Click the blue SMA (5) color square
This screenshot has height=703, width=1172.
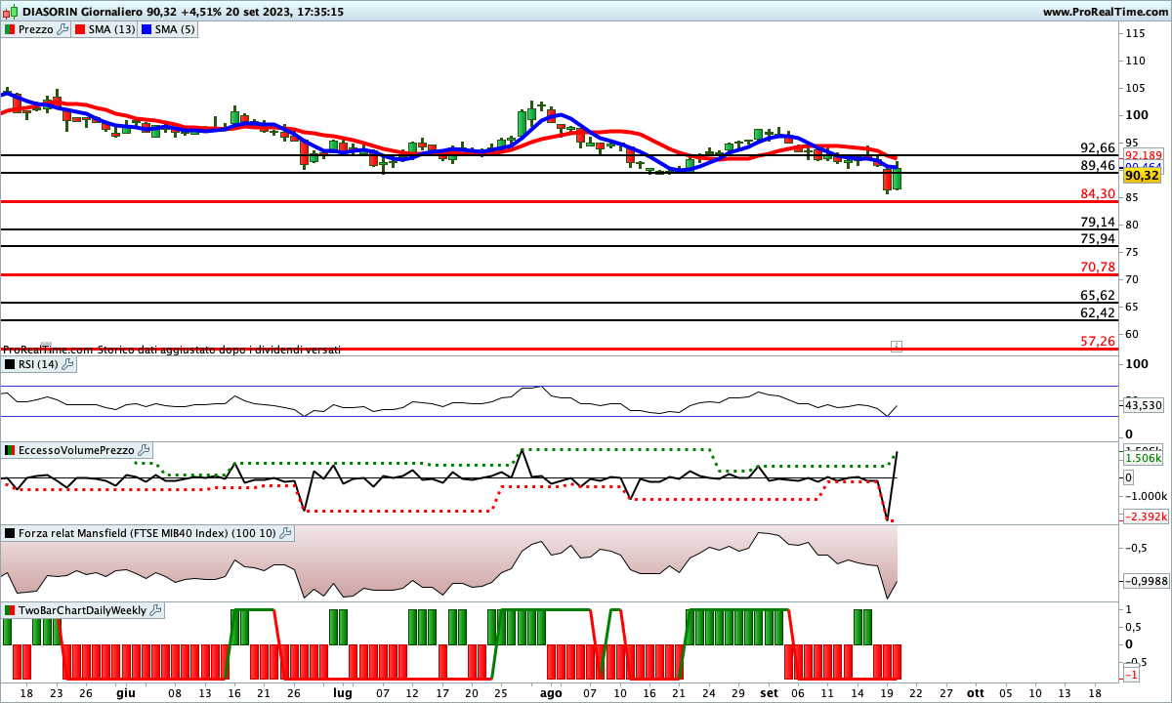[148, 29]
